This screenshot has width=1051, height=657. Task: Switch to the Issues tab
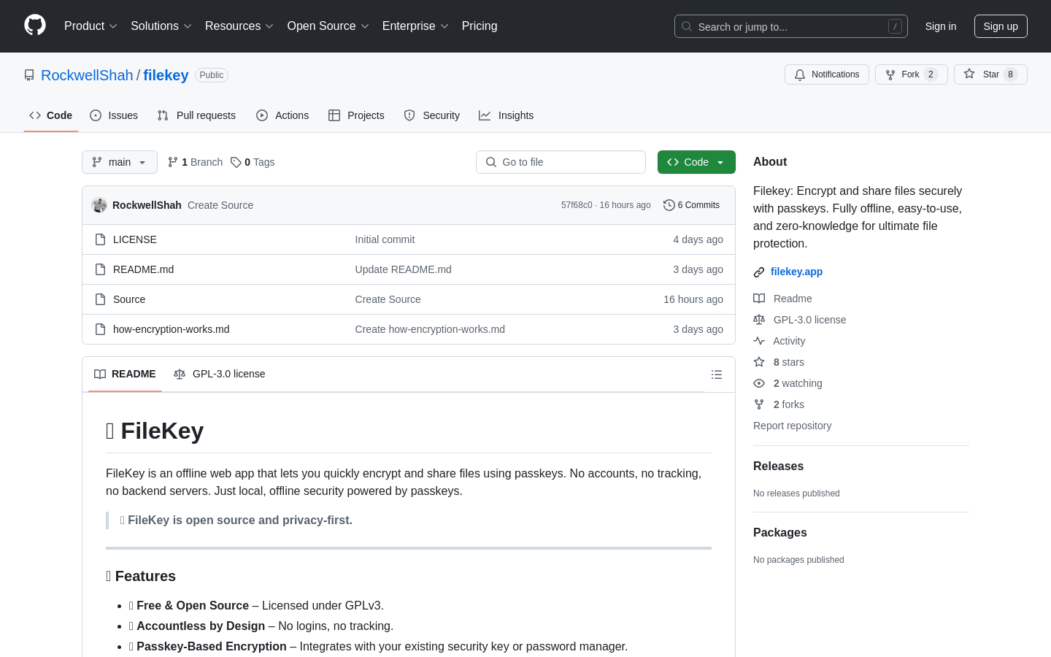click(114, 115)
